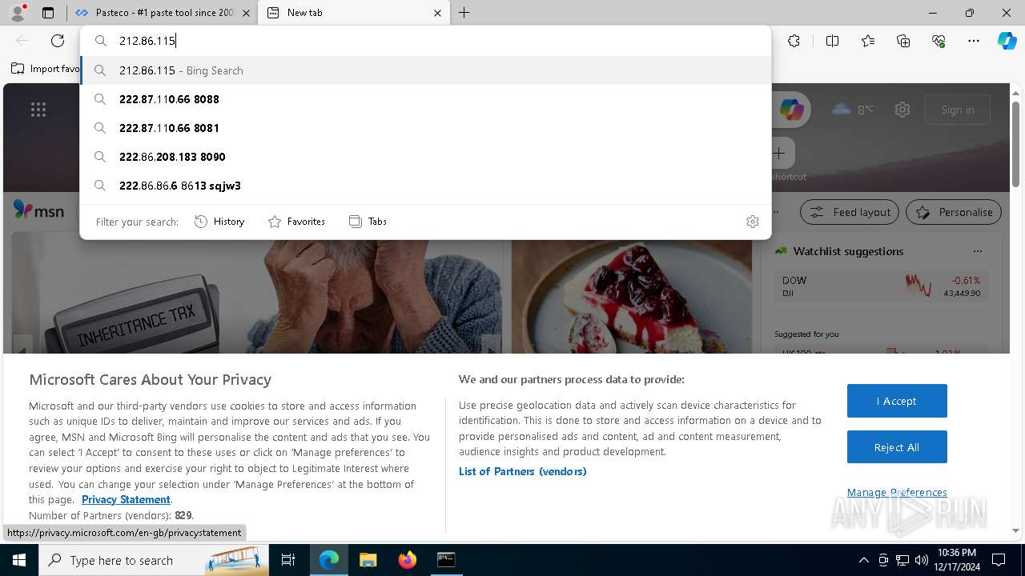This screenshot has width=1025, height=576.
Task: Open address bar suggestion settings gear
Action: coord(752,222)
